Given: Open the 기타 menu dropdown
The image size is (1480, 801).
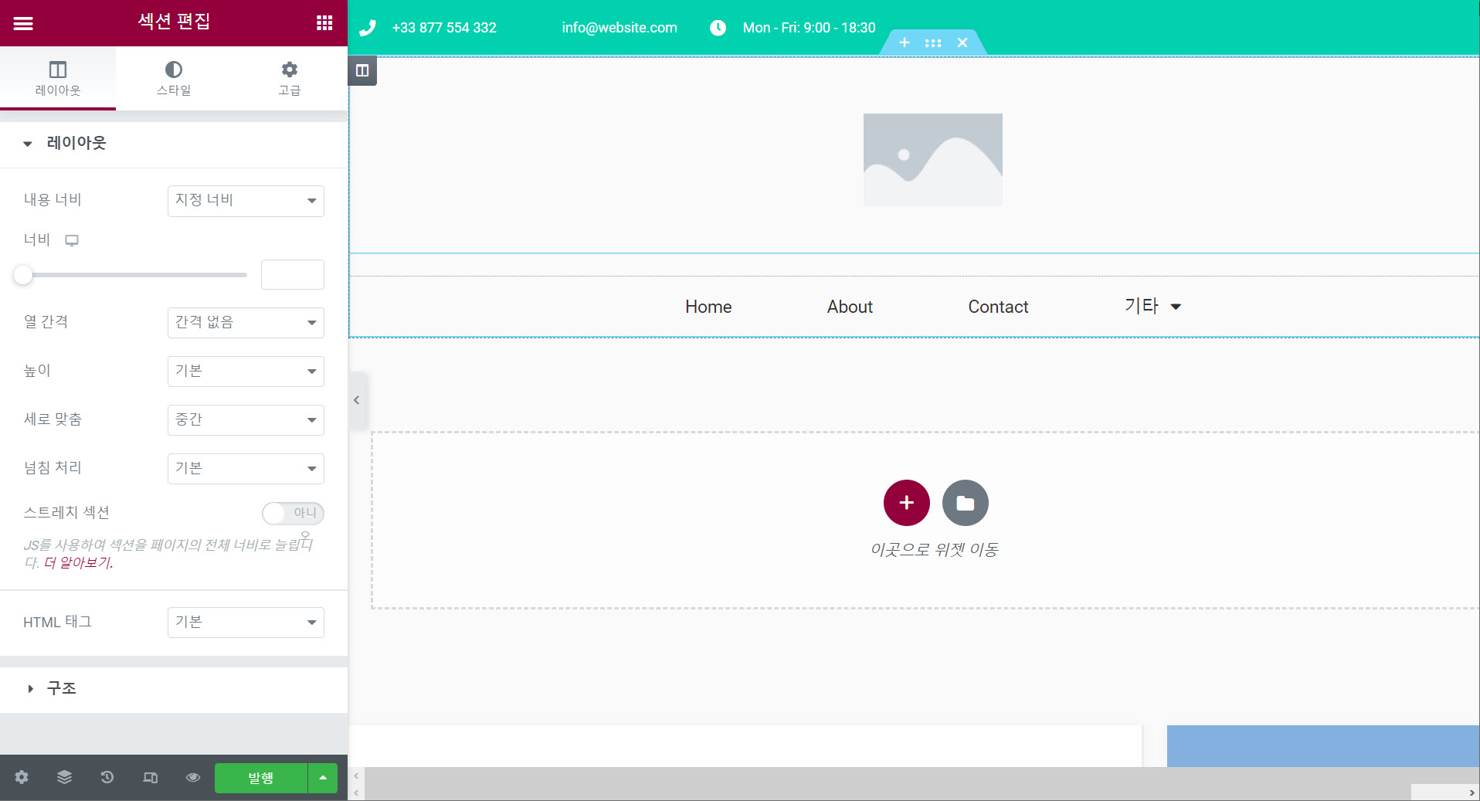Looking at the screenshot, I should click(1152, 307).
